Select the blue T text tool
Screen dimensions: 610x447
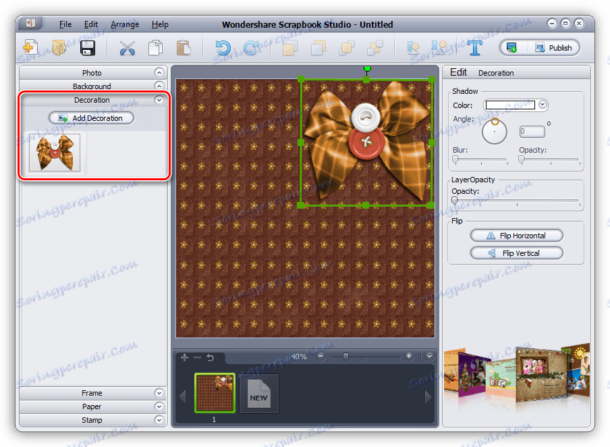(474, 48)
